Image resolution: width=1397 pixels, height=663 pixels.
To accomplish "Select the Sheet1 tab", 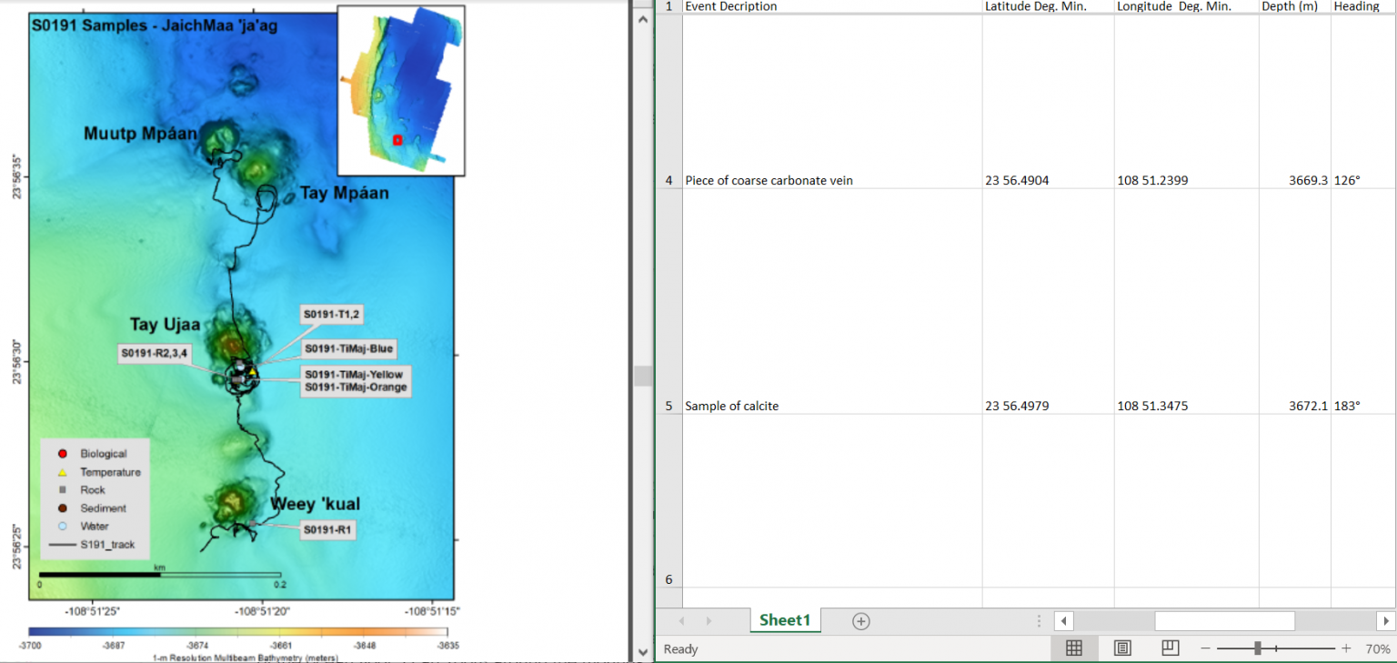I will [784, 620].
